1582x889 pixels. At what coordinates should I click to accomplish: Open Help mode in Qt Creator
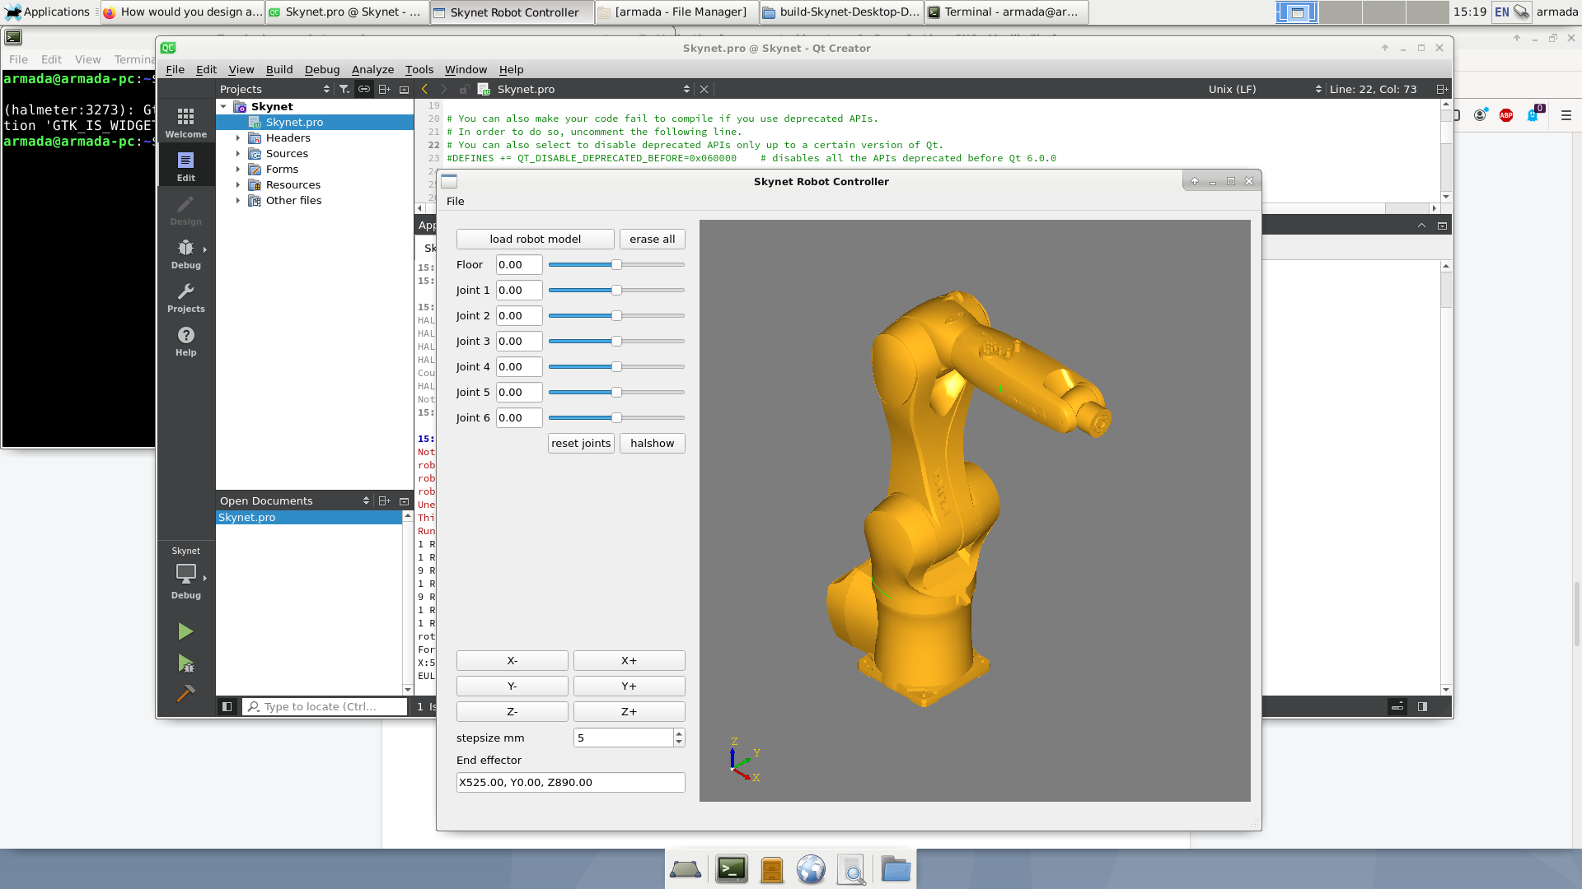click(185, 341)
